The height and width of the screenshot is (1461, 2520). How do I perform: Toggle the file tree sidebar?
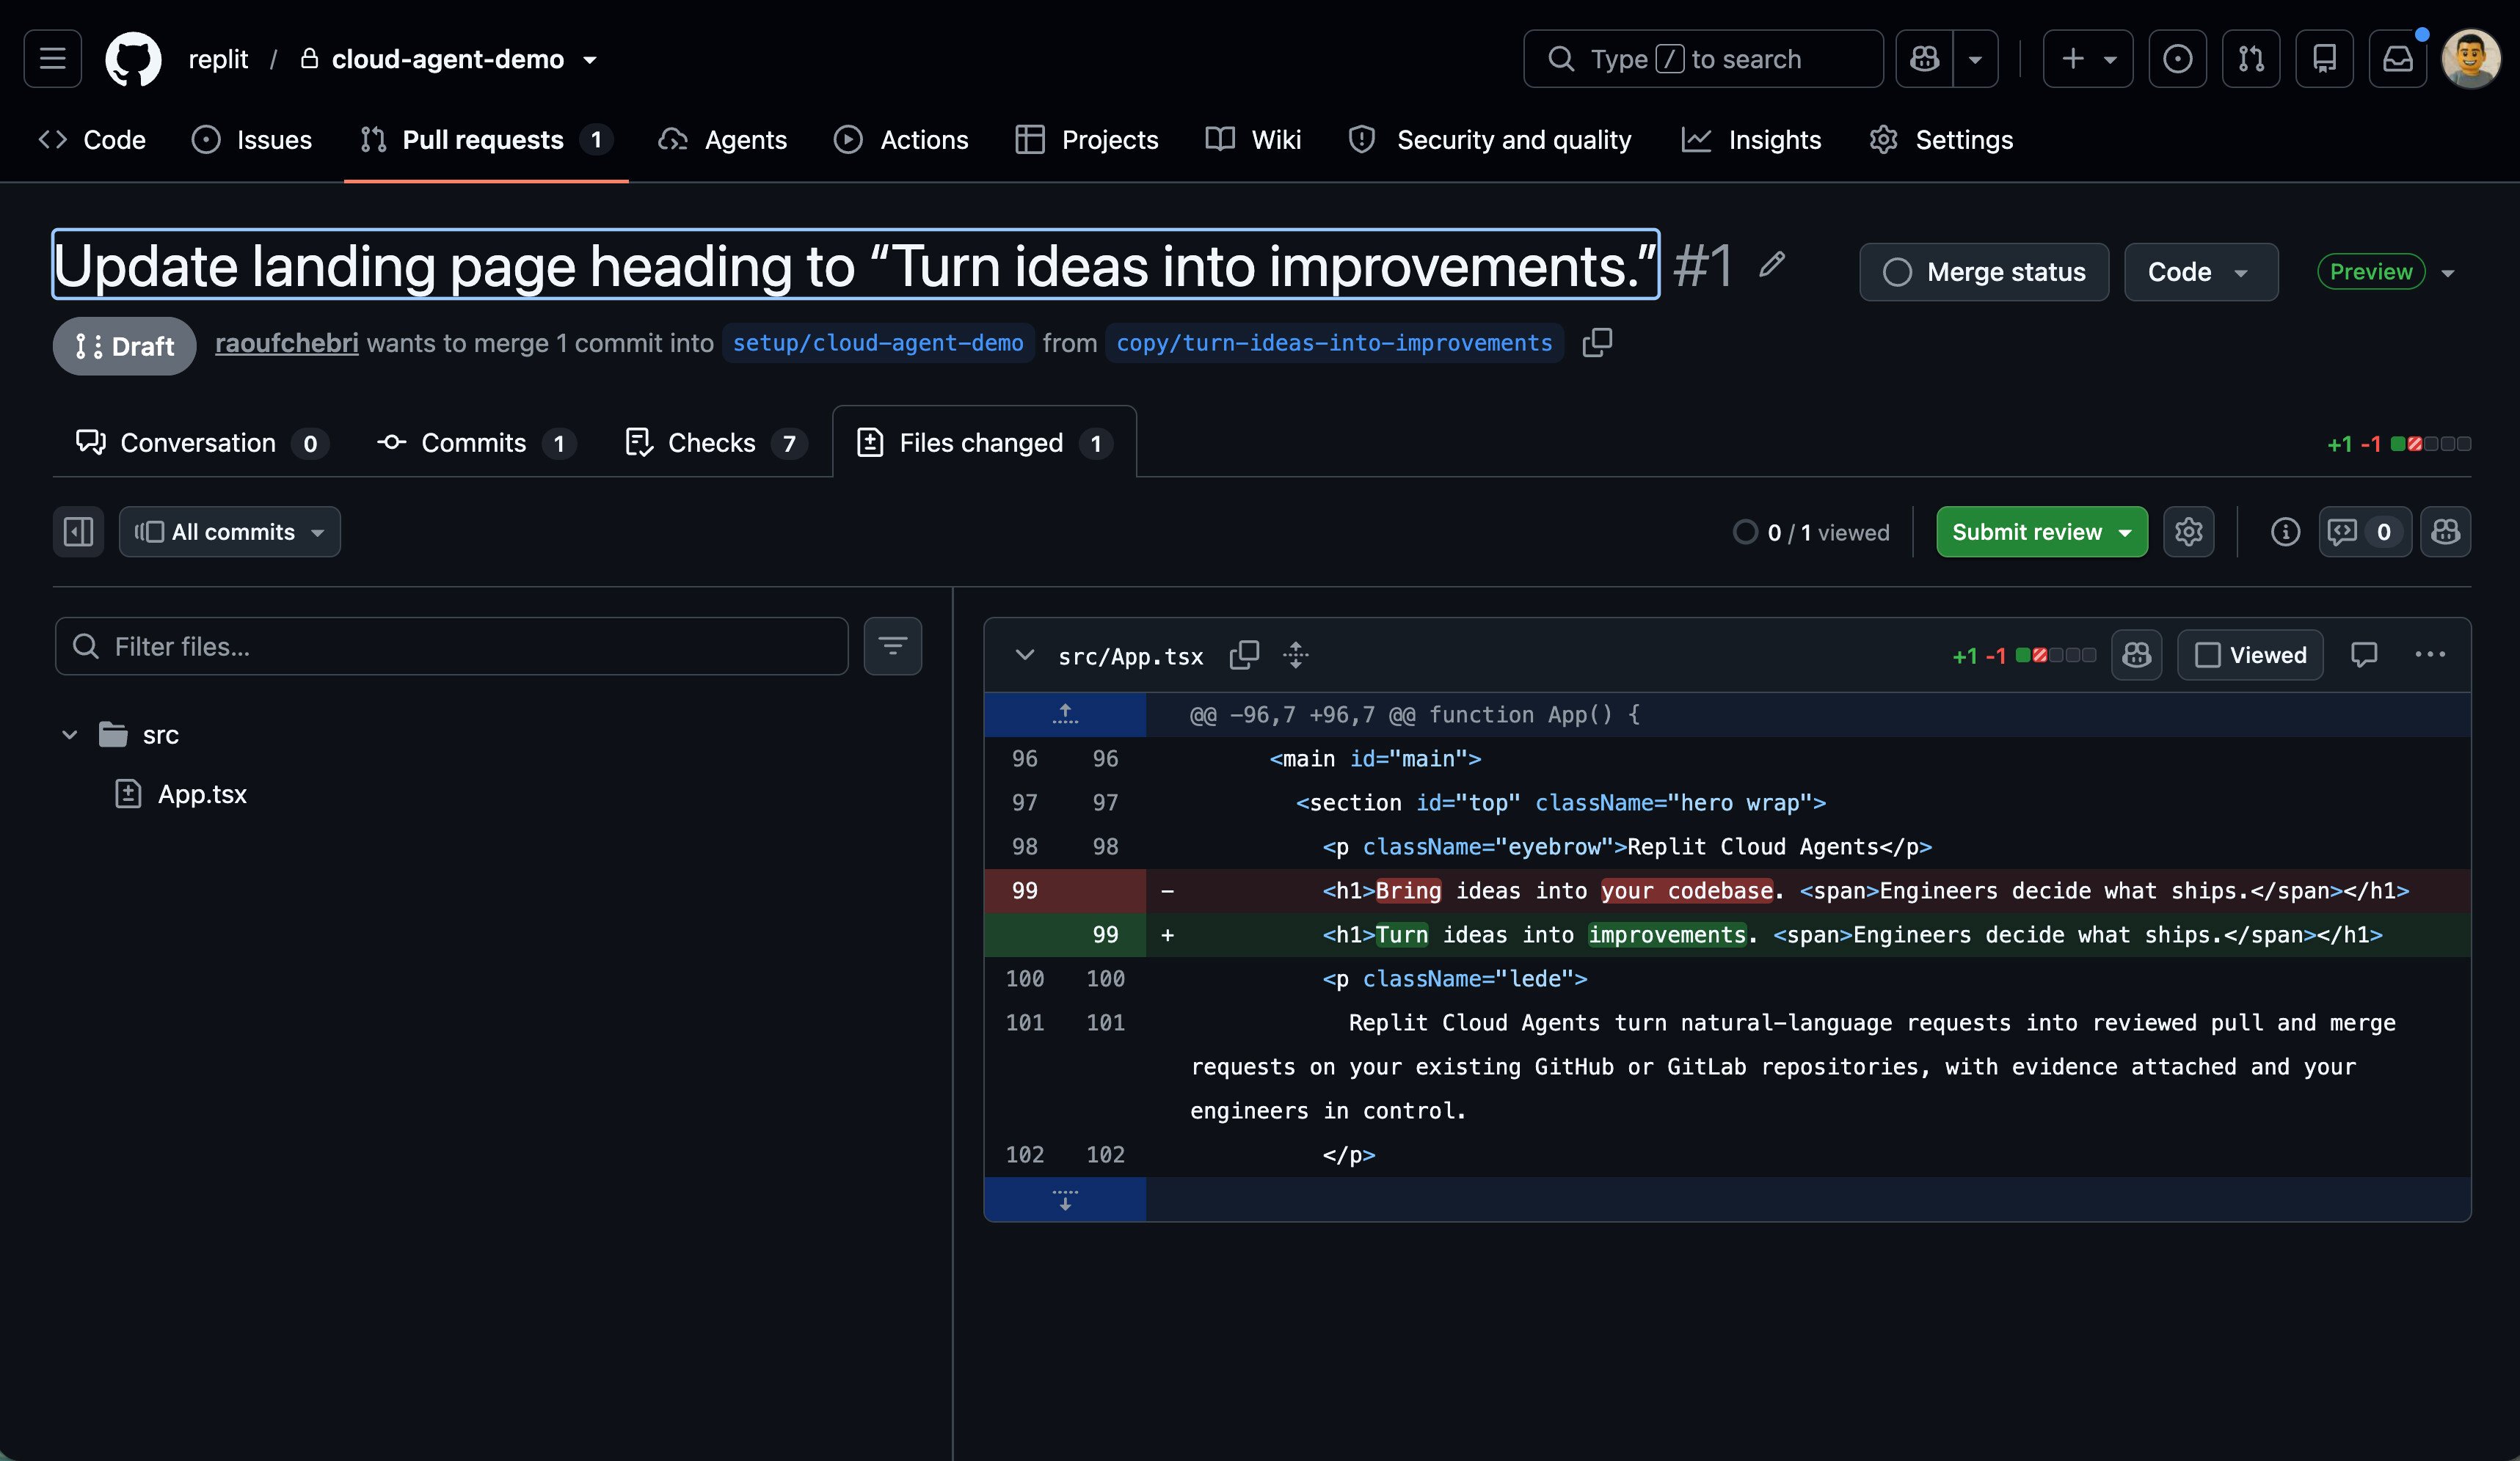pos(79,532)
